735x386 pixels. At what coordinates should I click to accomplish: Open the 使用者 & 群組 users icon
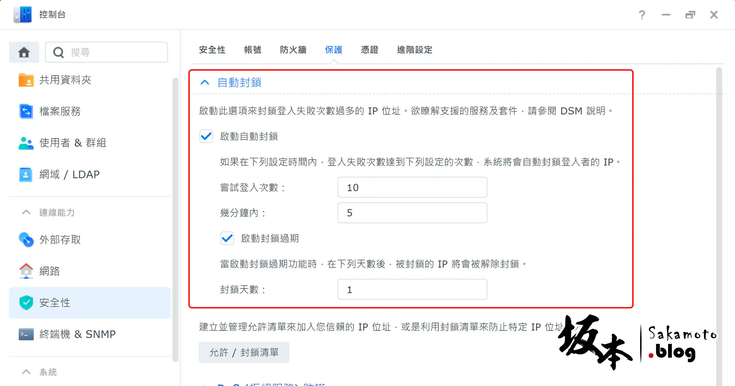click(x=26, y=143)
